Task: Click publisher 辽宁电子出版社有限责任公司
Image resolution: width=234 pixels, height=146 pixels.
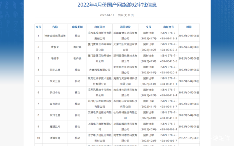Action: click(x=100, y=138)
